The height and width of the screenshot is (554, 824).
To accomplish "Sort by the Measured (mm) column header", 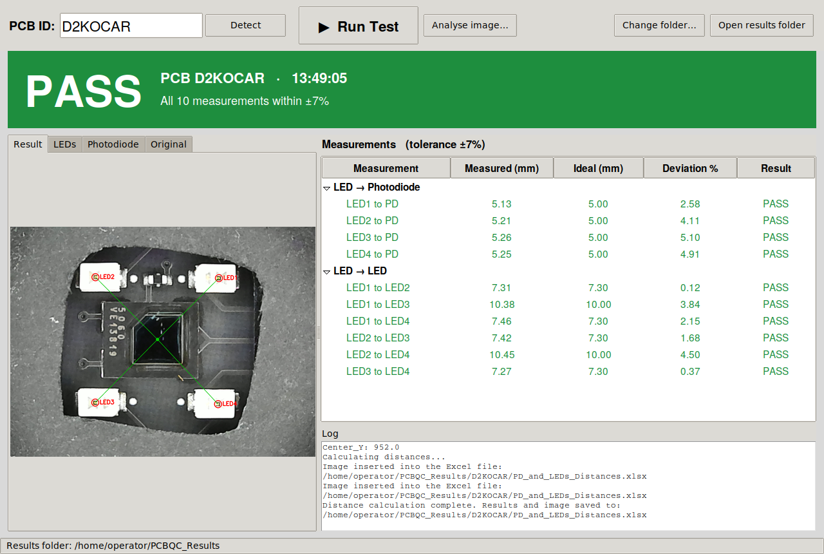I will tap(502, 168).
